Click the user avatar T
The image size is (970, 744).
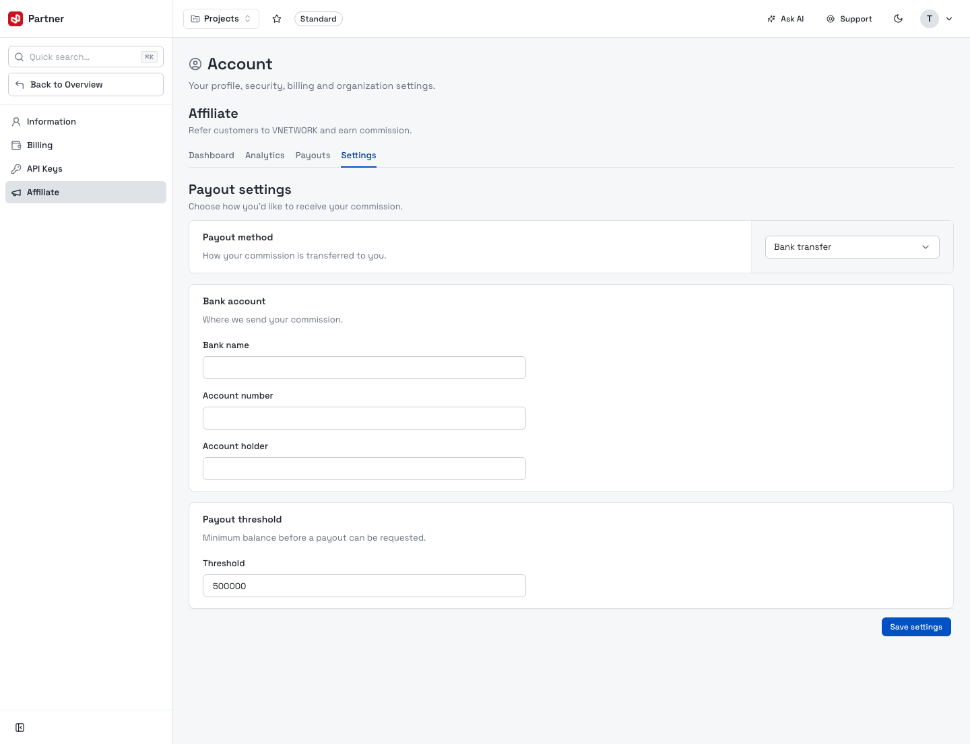click(930, 19)
